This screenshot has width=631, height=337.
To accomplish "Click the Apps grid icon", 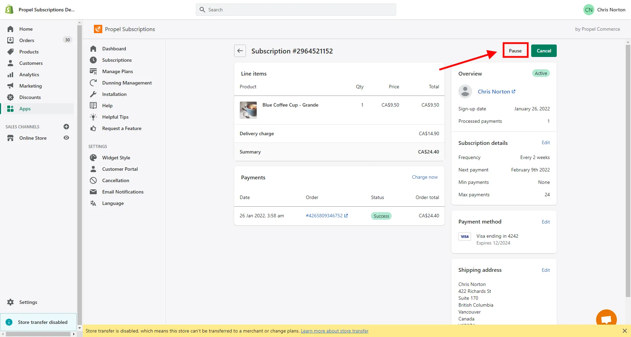I will coord(10,109).
